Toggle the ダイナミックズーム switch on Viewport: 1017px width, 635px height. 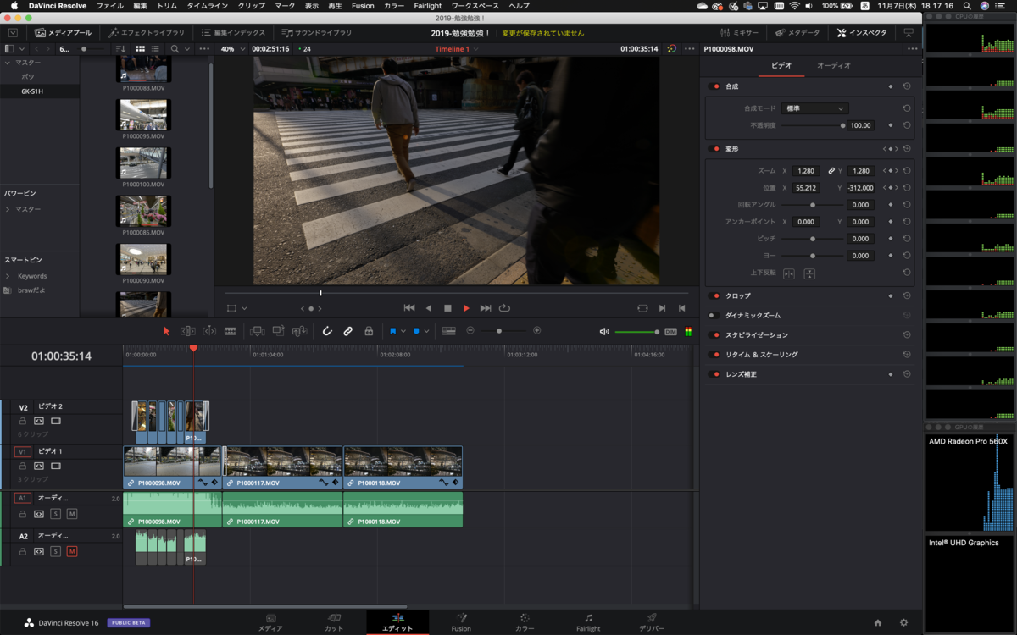pyautogui.click(x=714, y=316)
